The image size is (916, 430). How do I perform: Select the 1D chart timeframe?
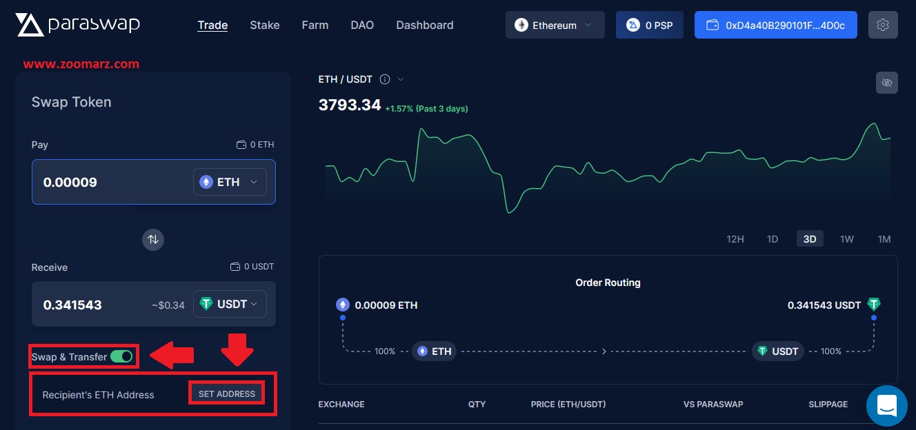point(773,239)
